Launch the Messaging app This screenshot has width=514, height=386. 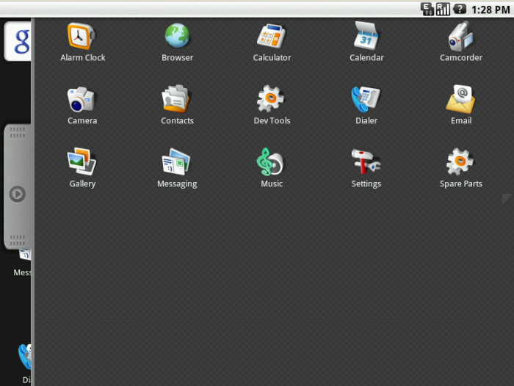177,168
